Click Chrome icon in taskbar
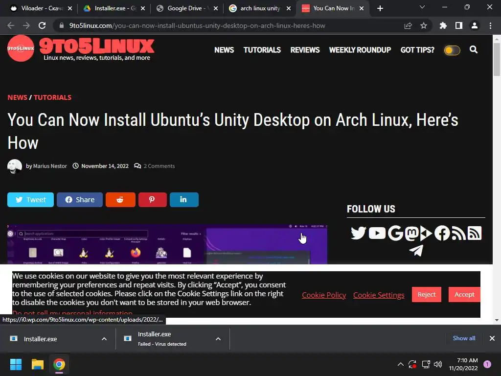The image size is (501, 376). [59, 364]
